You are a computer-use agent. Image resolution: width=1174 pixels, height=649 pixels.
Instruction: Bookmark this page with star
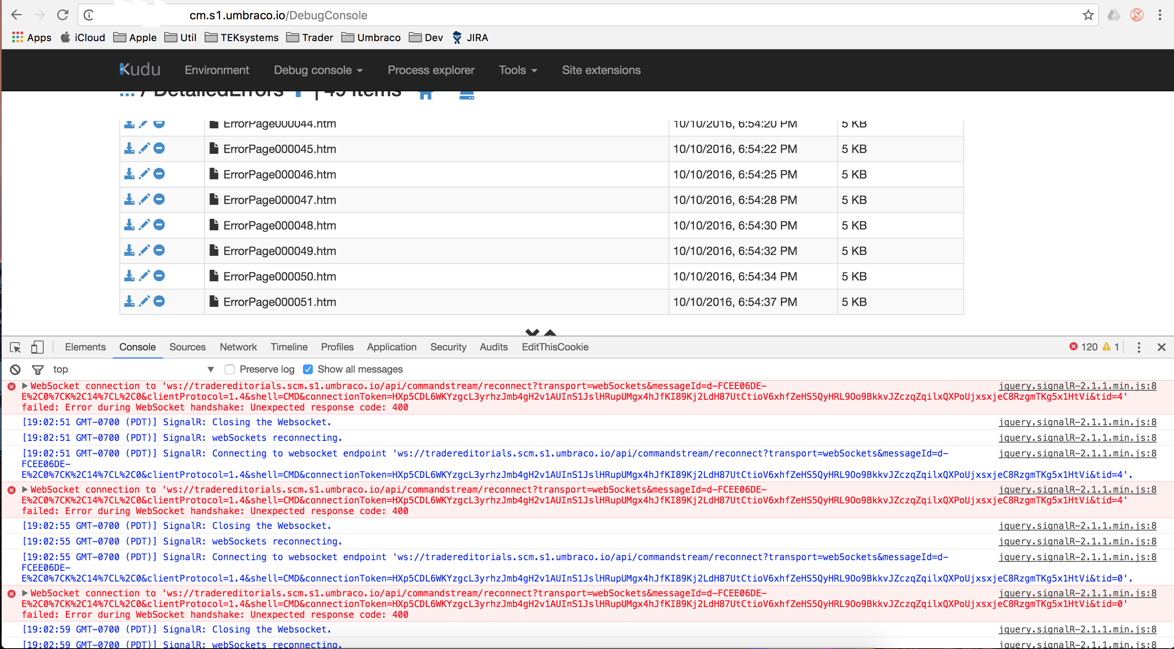click(1088, 15)
